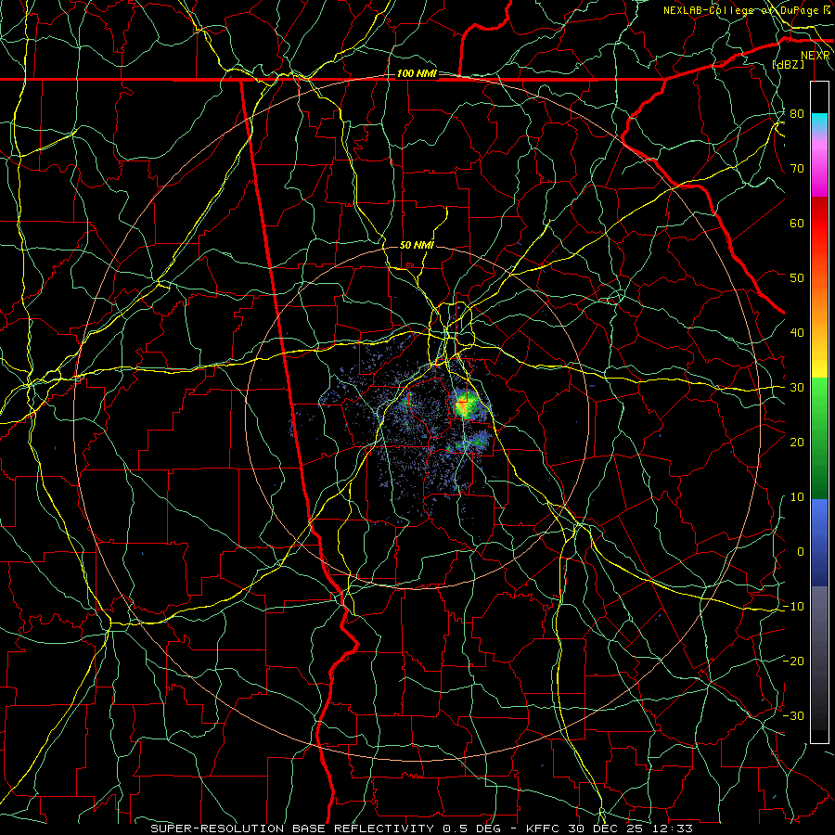Click the -30 value on the dBZ scale

pyautogui.click(x=793, y=716)
